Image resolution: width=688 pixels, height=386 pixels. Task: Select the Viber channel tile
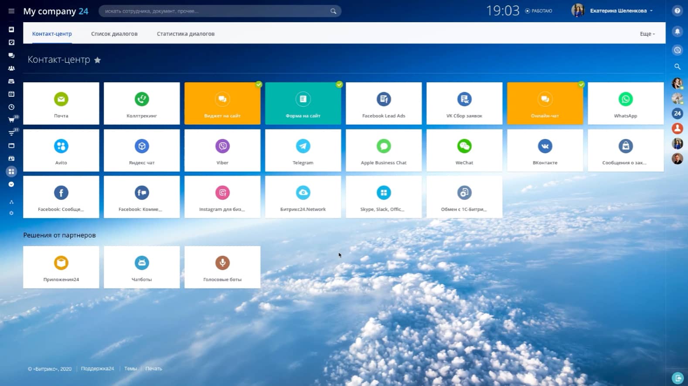pyautogui.click(x=222, y=150)
